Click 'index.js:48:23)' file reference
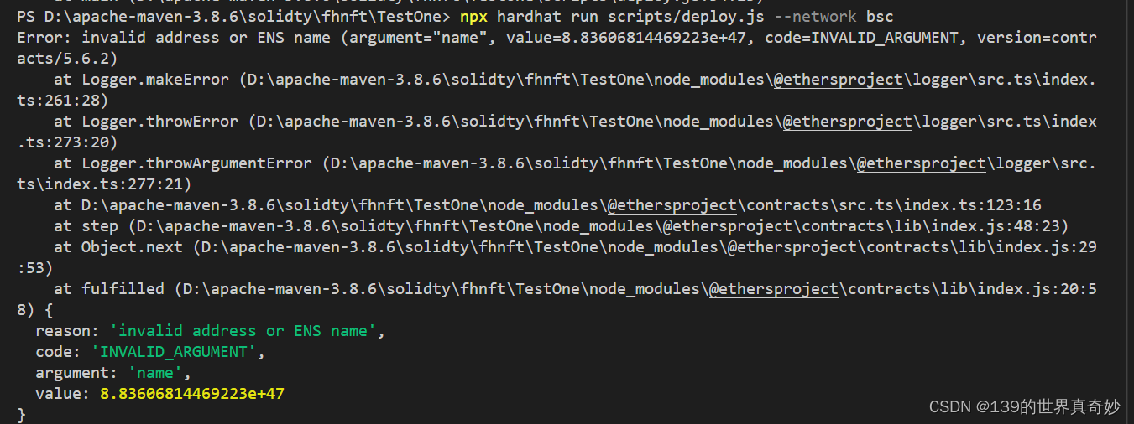Screen dimensions: 1134x424 click(1000, 226)
